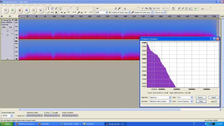Image resolution: width=224 pixels, height=126 pixels.
Task: Select the Multi-Tool asterisk mode
Action: 56,12
